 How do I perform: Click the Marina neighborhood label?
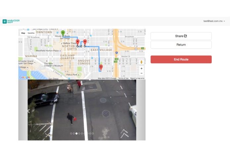point(31,56)
